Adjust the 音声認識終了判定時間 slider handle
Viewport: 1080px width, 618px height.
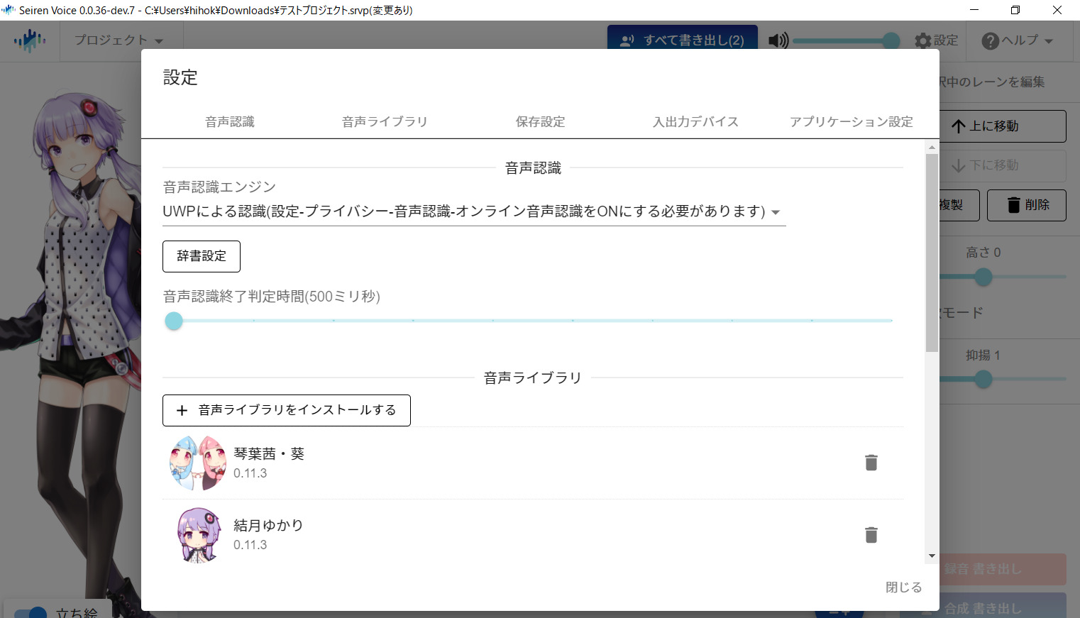[174, 321]
